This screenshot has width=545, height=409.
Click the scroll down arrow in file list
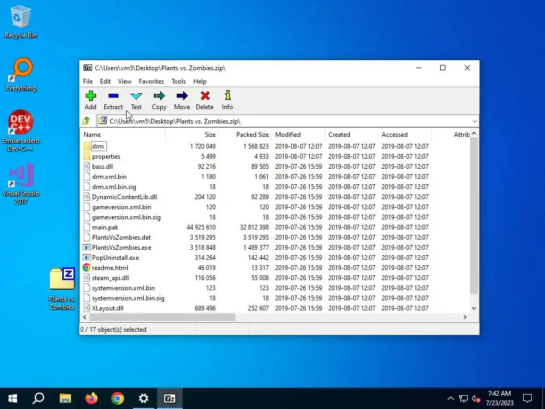click(x=474, y=308)
